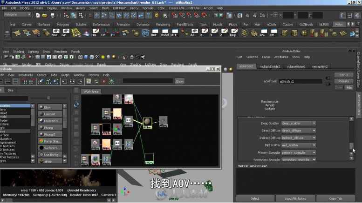Click the Dup shelf button
362x203 pixels.
click(233, 33)
